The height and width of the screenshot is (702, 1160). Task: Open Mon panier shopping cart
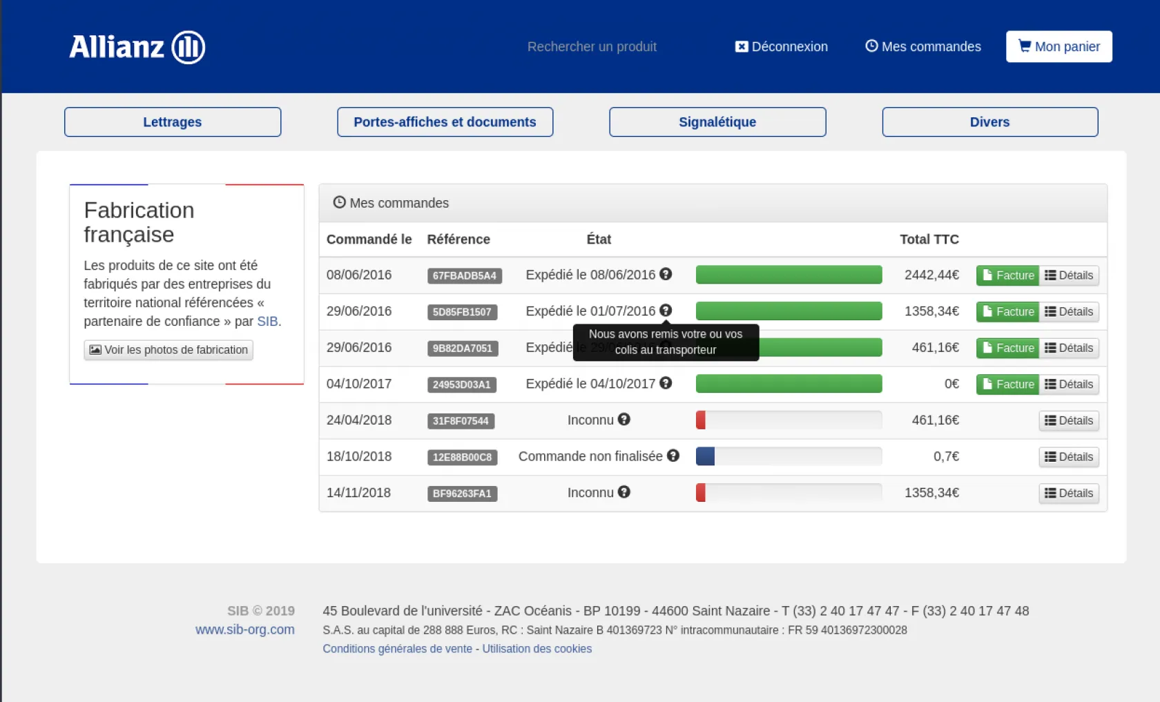coord(1058,46)
